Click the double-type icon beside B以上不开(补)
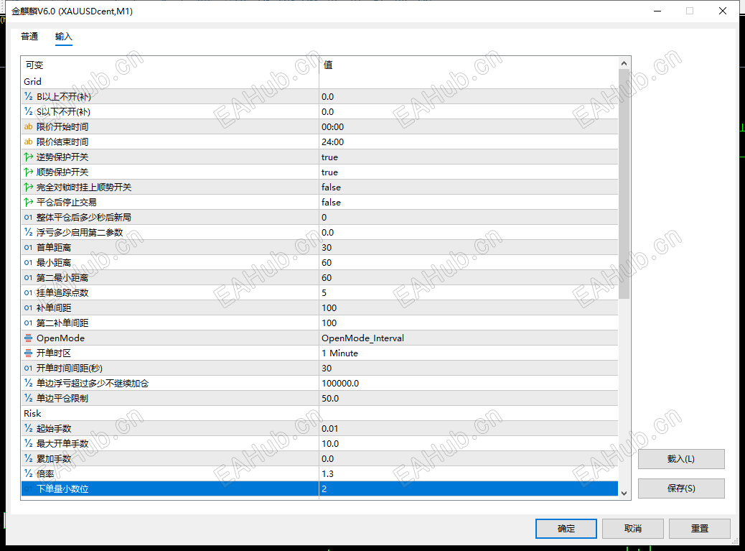 click(x=29, y=96)
